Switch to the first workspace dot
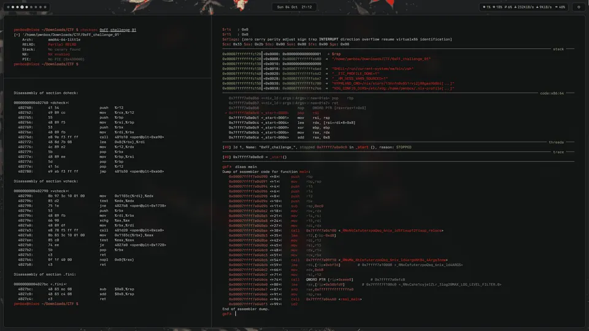This screenshot has width=589, height=331. tap(8, 7)
